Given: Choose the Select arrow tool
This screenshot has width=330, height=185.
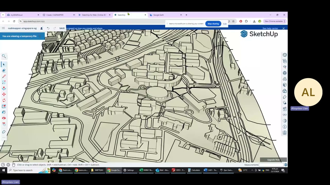Looking at the screenshot, I should (x=4, y=64).
